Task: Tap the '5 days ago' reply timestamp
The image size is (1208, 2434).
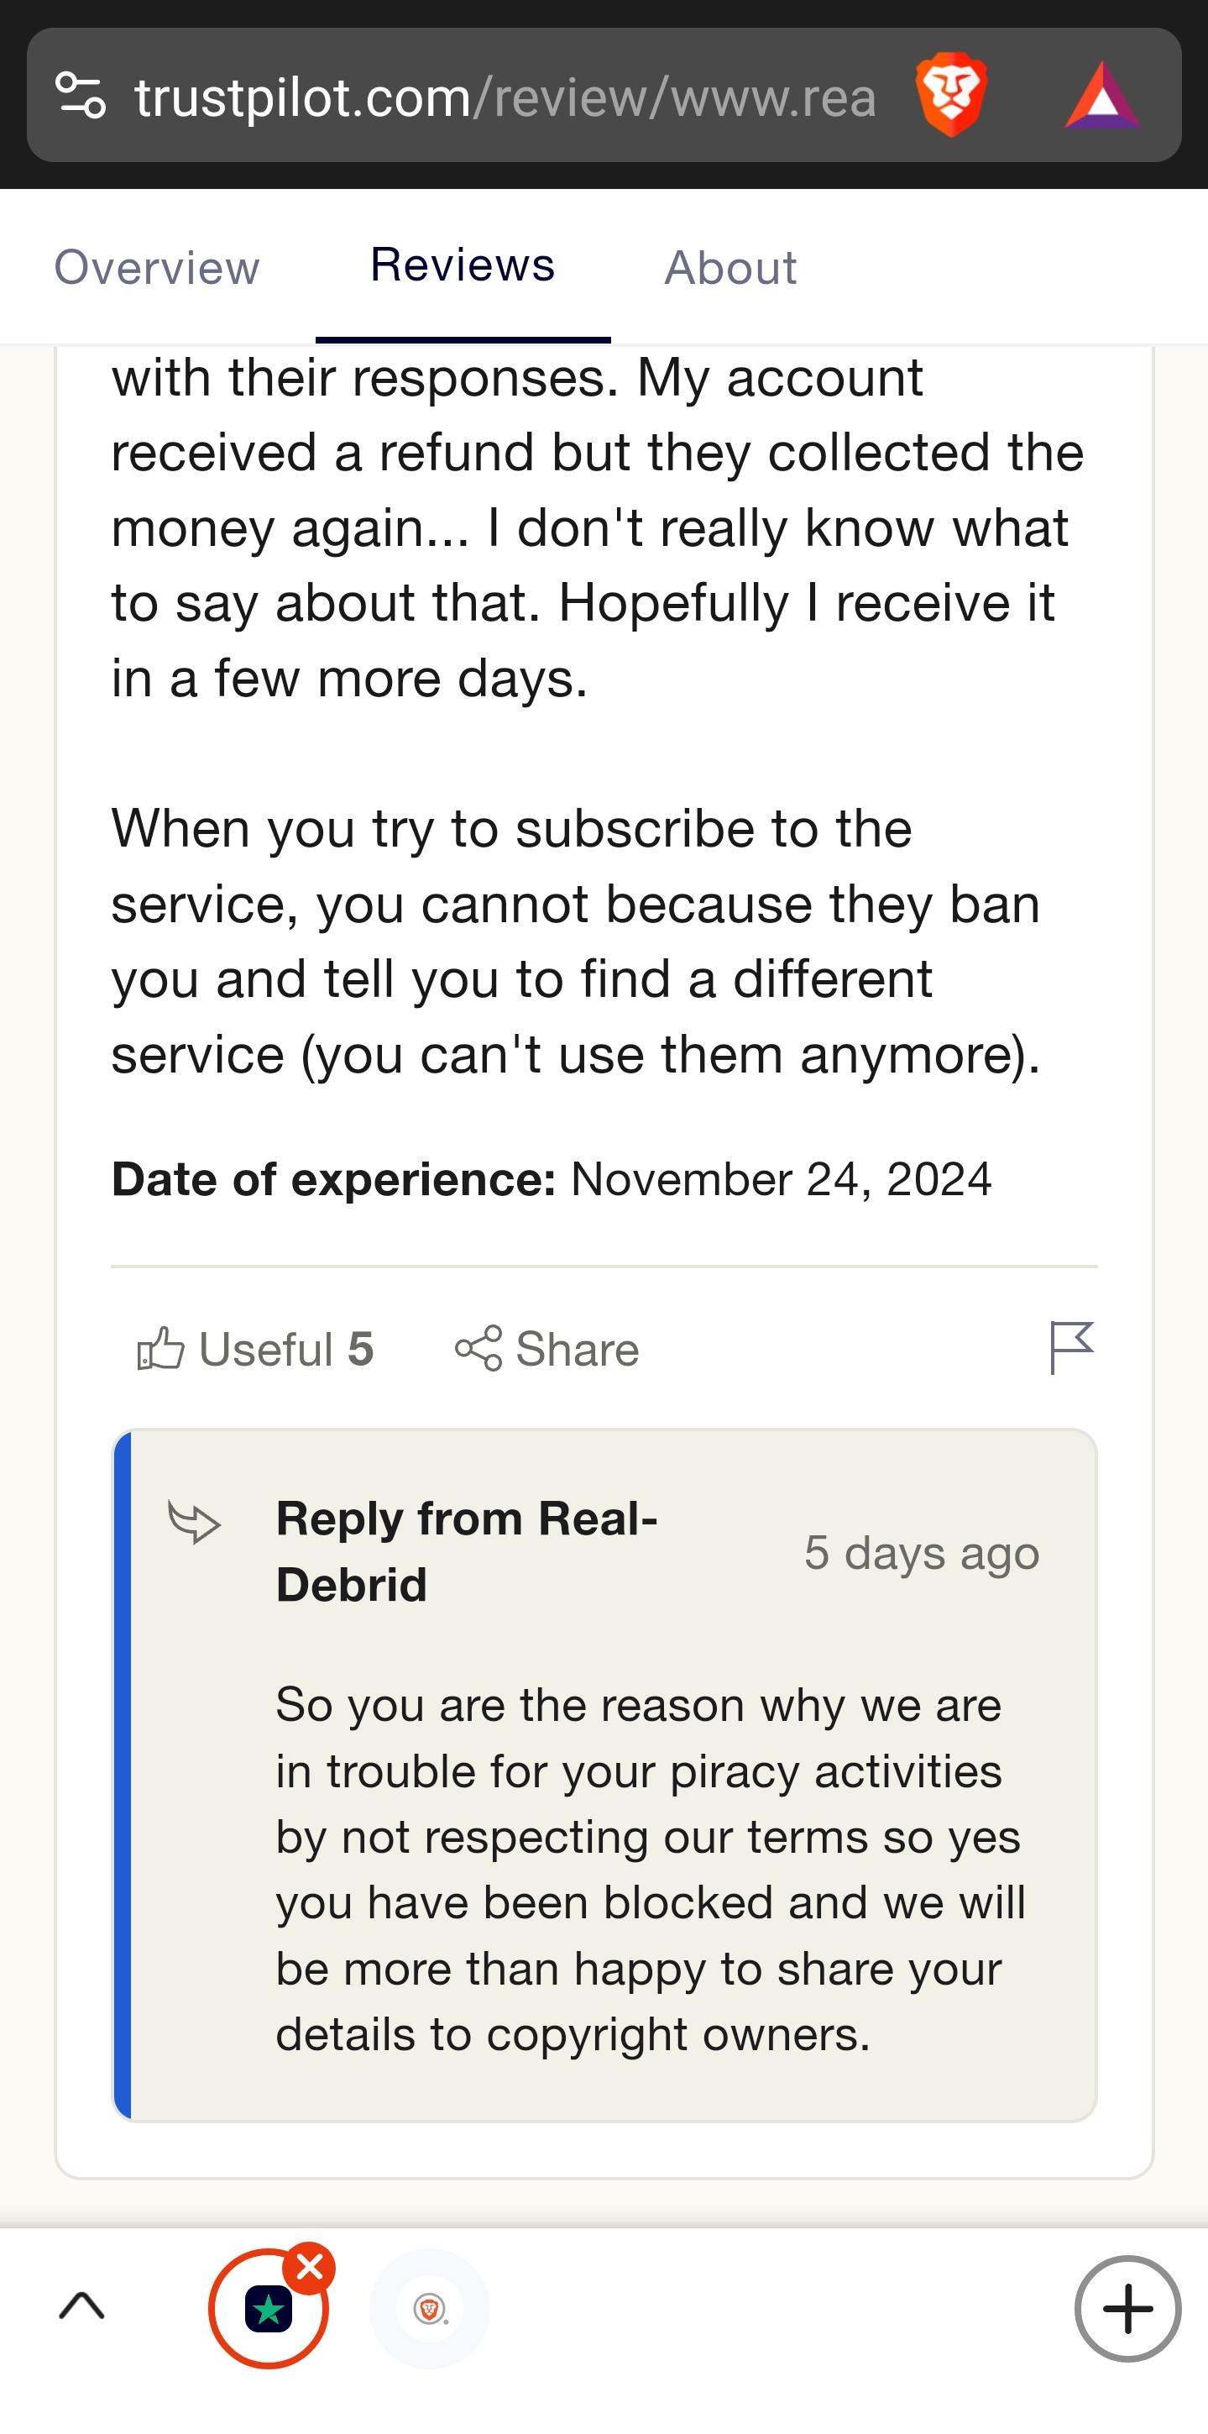Action: (921, 1552)
